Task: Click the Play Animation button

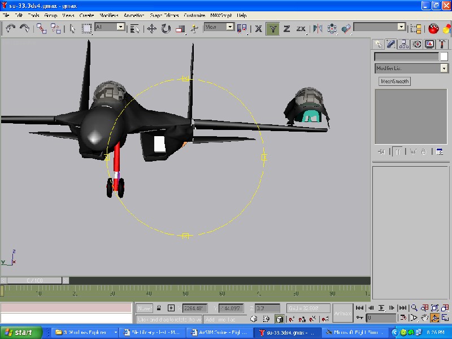Action: click(382, 308)
